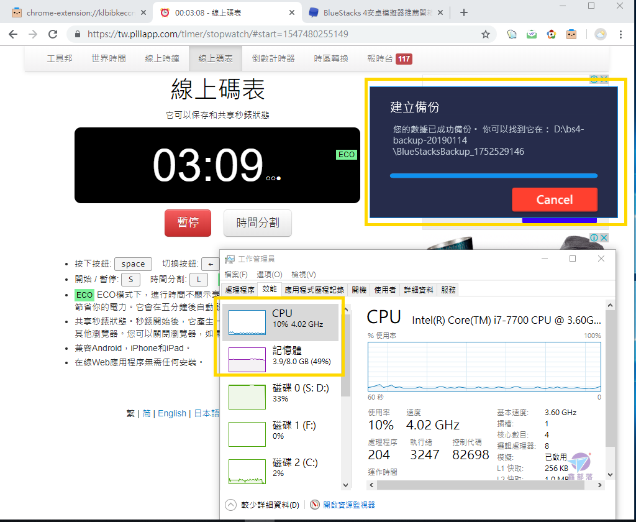Open 時區轉換 page
The height and width of the screenshot is (522, 636).
pyautogui.click(x=331, y=58)
